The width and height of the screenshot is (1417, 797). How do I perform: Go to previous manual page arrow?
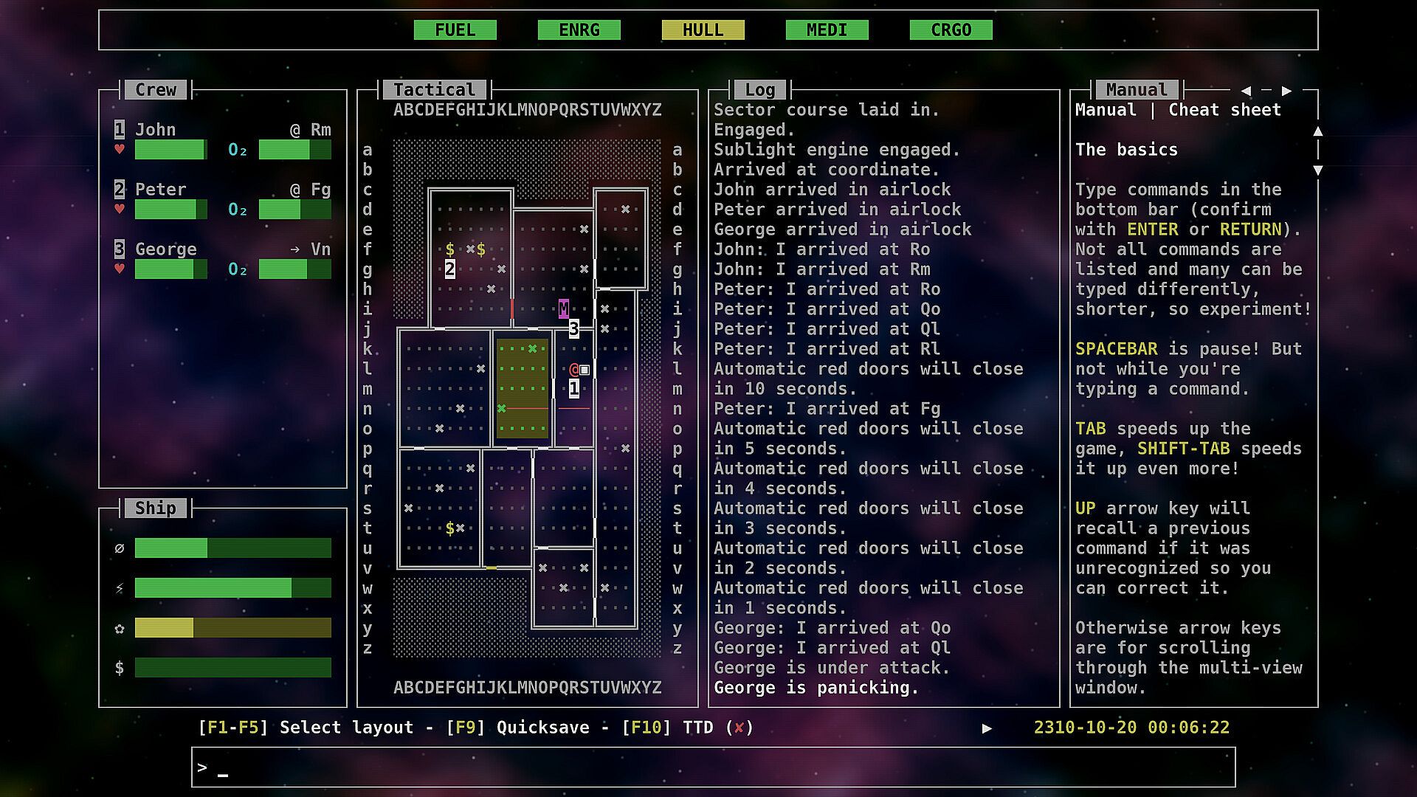click(1246, 91)
